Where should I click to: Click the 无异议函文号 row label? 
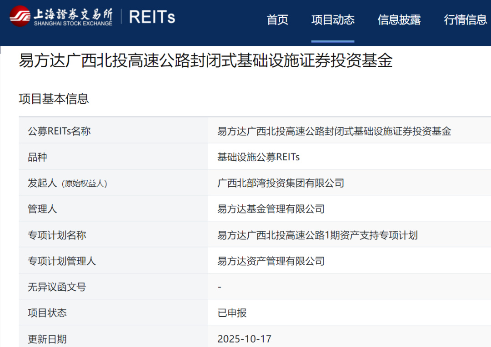pyautogui.click(x=57, y=287)
